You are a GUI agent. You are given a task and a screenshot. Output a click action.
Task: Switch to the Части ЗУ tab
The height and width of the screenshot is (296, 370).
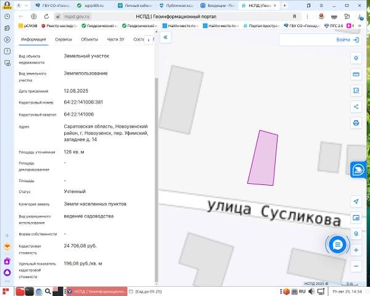[115, 39]
